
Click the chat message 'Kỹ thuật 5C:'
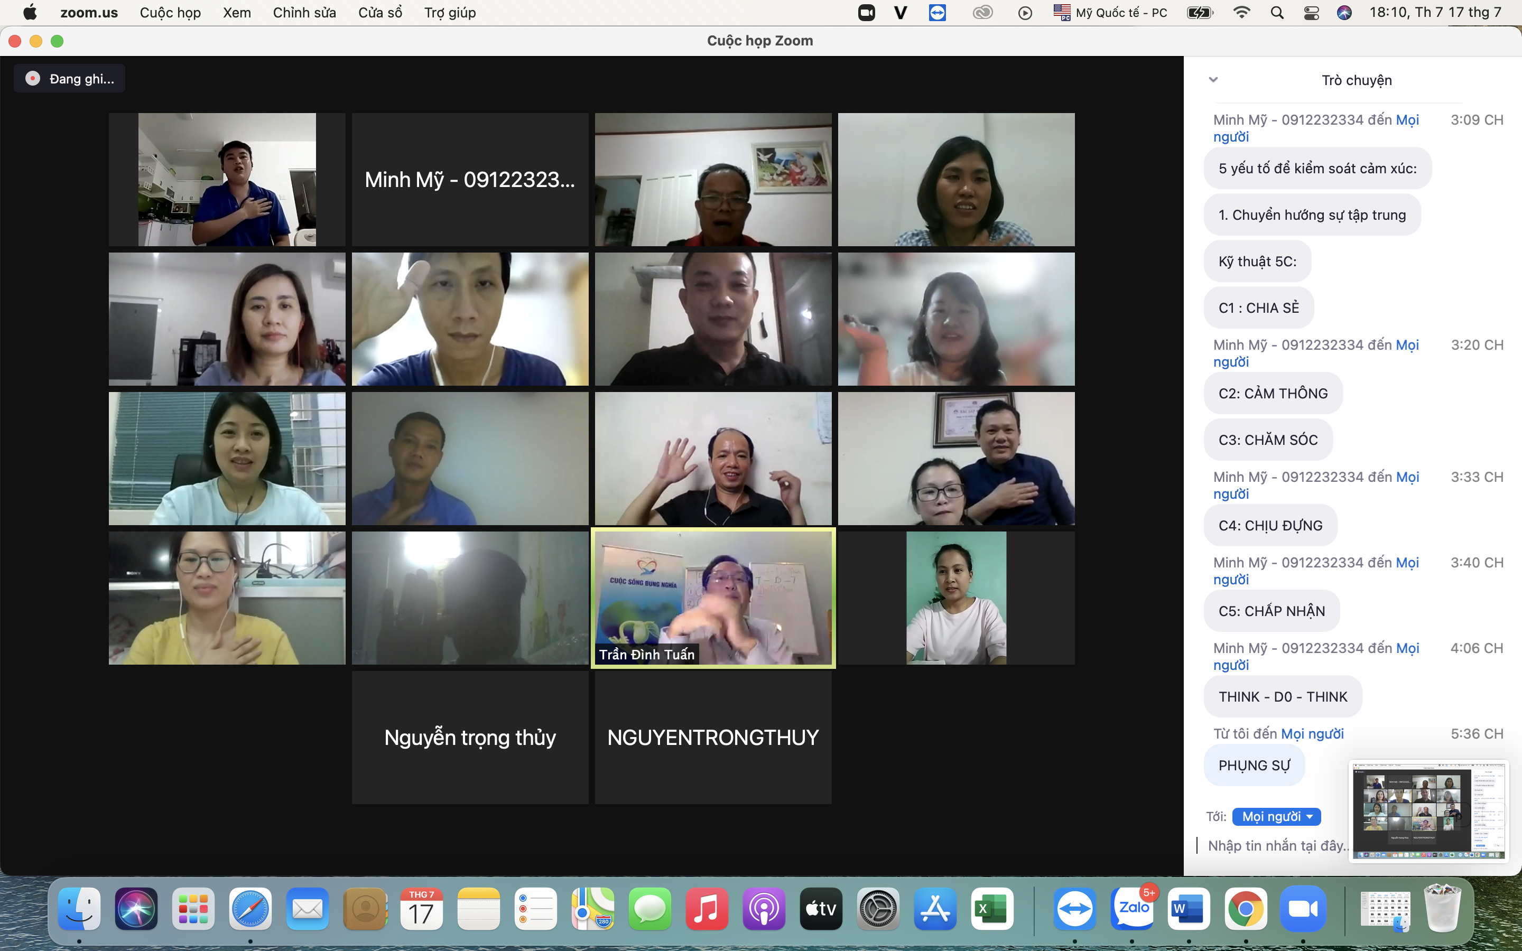[1257, 261]
